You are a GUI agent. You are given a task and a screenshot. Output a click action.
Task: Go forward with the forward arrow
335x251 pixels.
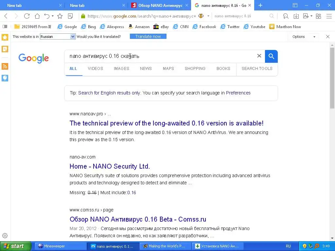pyautogui.click(x=16, y=16)
